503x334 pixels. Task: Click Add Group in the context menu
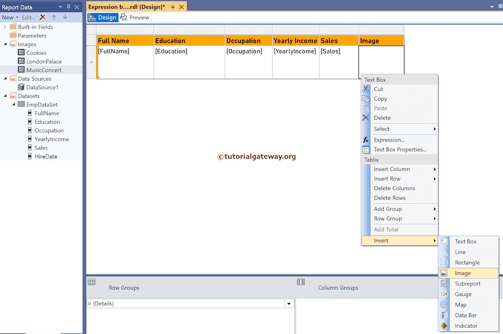[x=388, y=208]
